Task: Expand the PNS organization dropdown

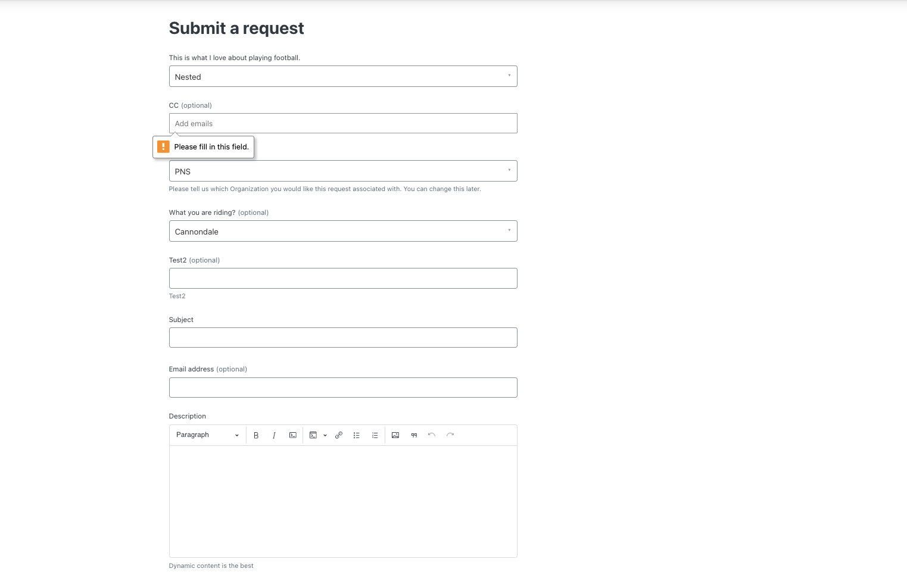Action: click(x=343, y=171)
